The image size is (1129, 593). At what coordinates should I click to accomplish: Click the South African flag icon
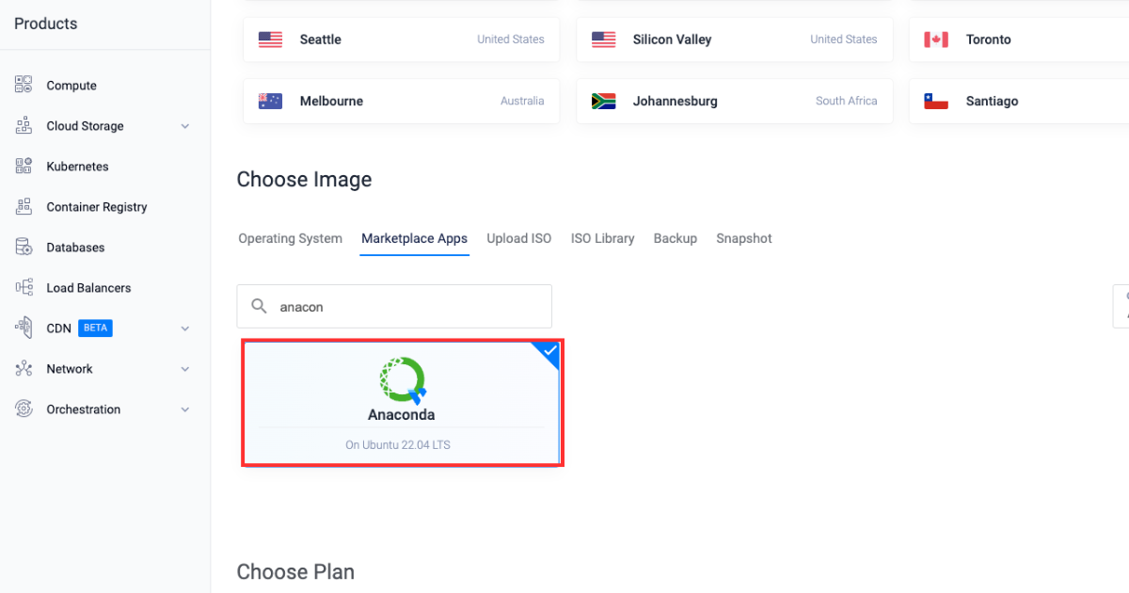[604, 101]
